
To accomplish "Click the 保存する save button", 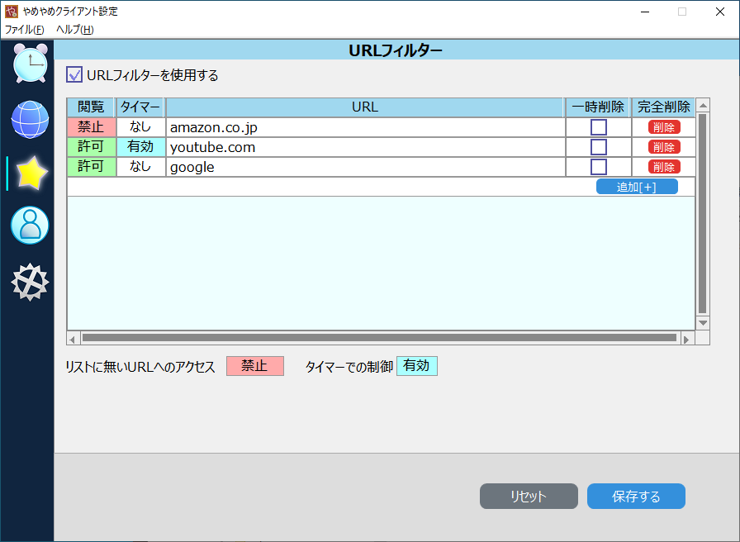I will pyautogui.click(x=636, y=497).
